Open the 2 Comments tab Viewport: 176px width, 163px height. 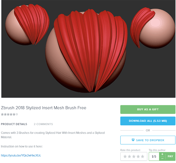[43, 124]
